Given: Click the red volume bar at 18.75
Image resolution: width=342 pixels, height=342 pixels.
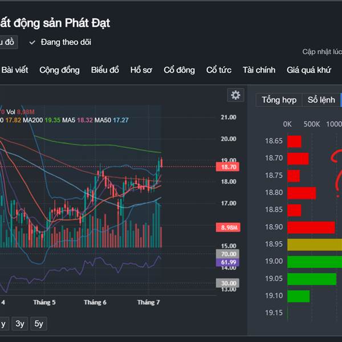Looking at the screenshot, I should coord(294,176).
